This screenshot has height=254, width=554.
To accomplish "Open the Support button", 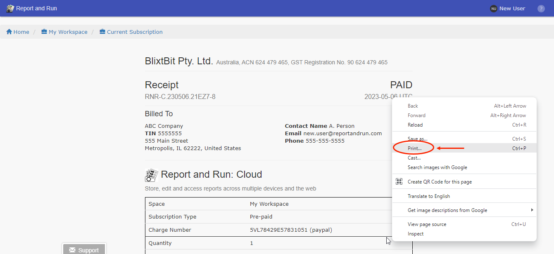I will [x=84, y=250].
